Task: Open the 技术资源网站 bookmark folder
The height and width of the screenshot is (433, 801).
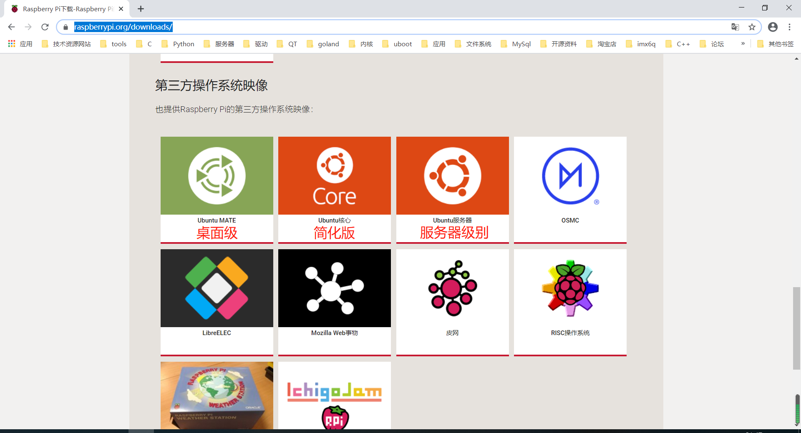Action: (x=66, y=44)
